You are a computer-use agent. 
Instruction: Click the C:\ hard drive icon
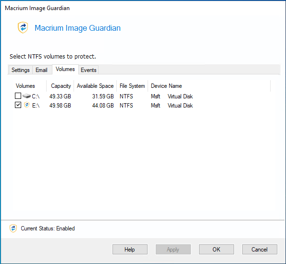(26, 96)
